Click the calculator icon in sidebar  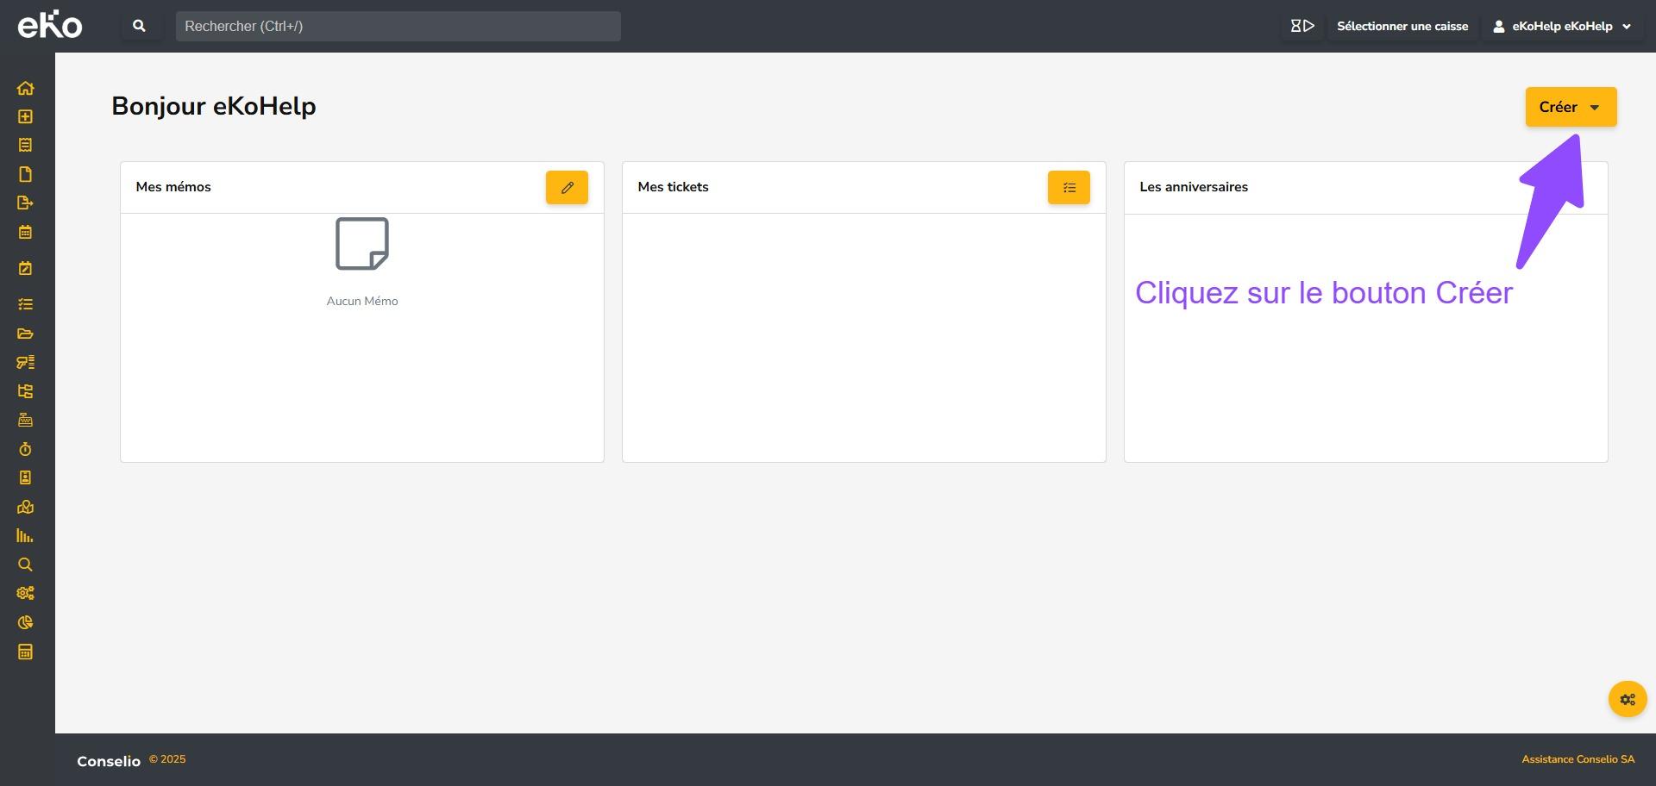click(25, 652)
